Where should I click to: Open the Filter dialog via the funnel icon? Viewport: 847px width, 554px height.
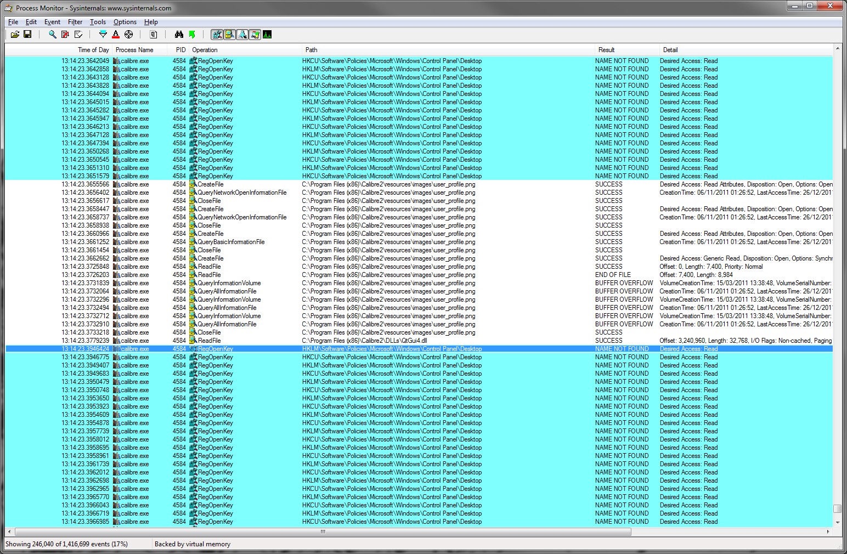pos(103,35)
